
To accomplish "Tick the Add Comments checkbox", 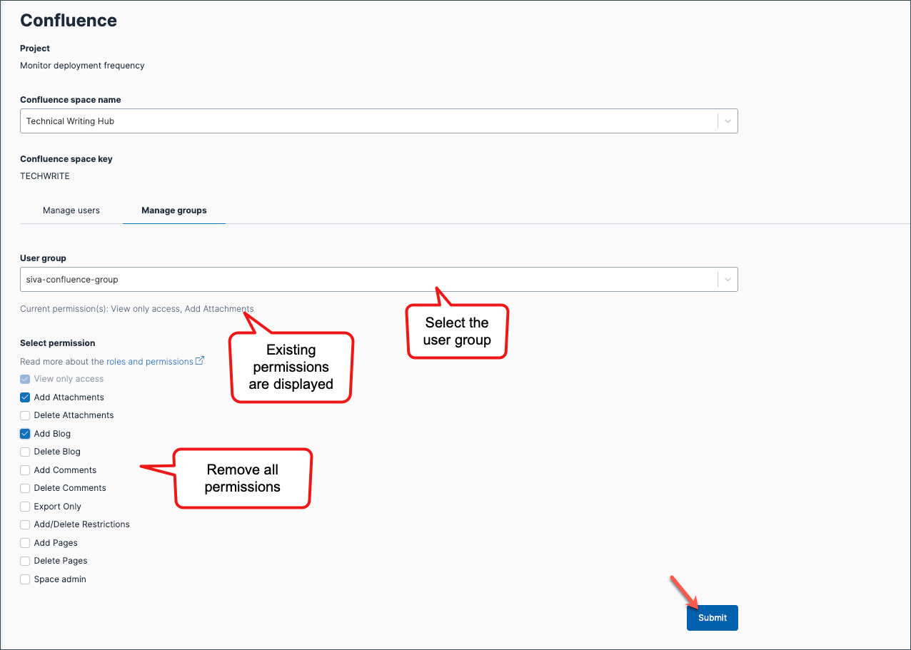I will click(25, 470).
